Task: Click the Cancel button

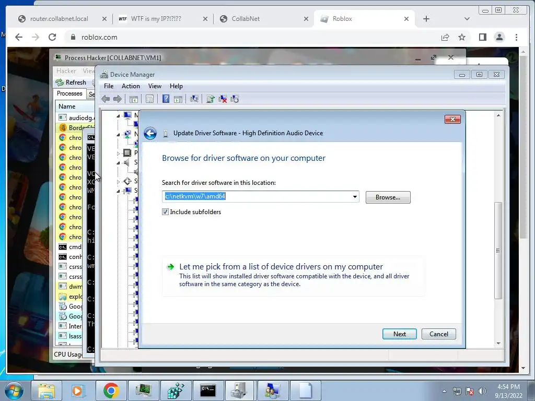Action: [439, 334]
